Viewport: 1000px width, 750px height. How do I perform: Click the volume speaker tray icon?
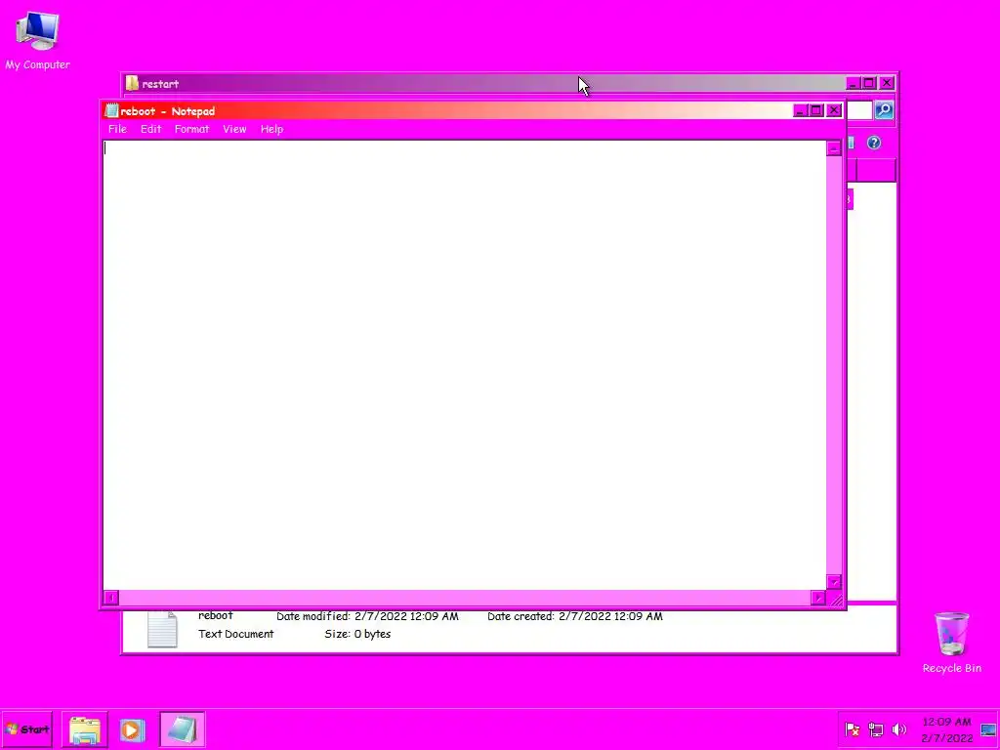point(898,729)
